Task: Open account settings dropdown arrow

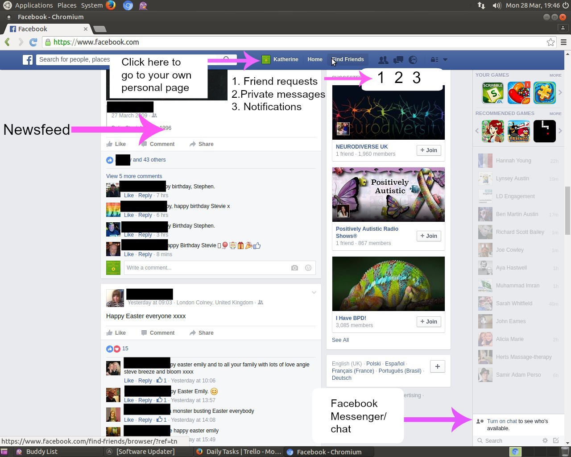Action: pos(445,60)
